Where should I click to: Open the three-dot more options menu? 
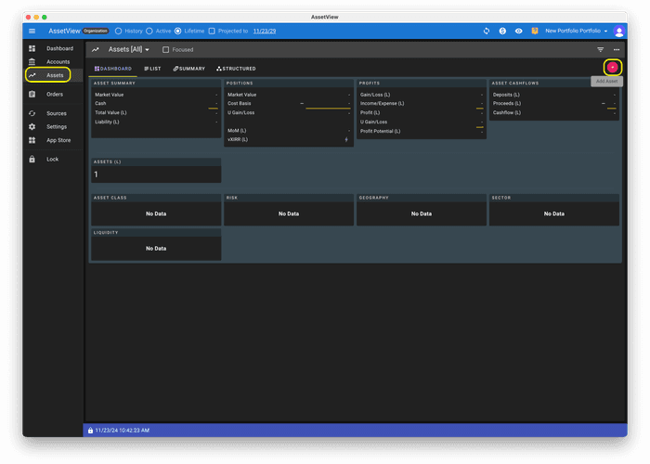click(x=617, y=49)
